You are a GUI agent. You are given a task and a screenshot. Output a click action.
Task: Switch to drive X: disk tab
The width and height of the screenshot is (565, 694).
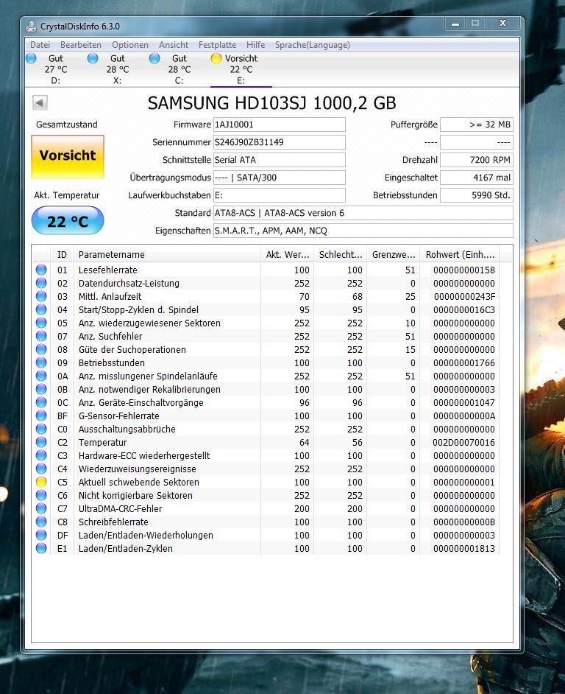point(117,69)
